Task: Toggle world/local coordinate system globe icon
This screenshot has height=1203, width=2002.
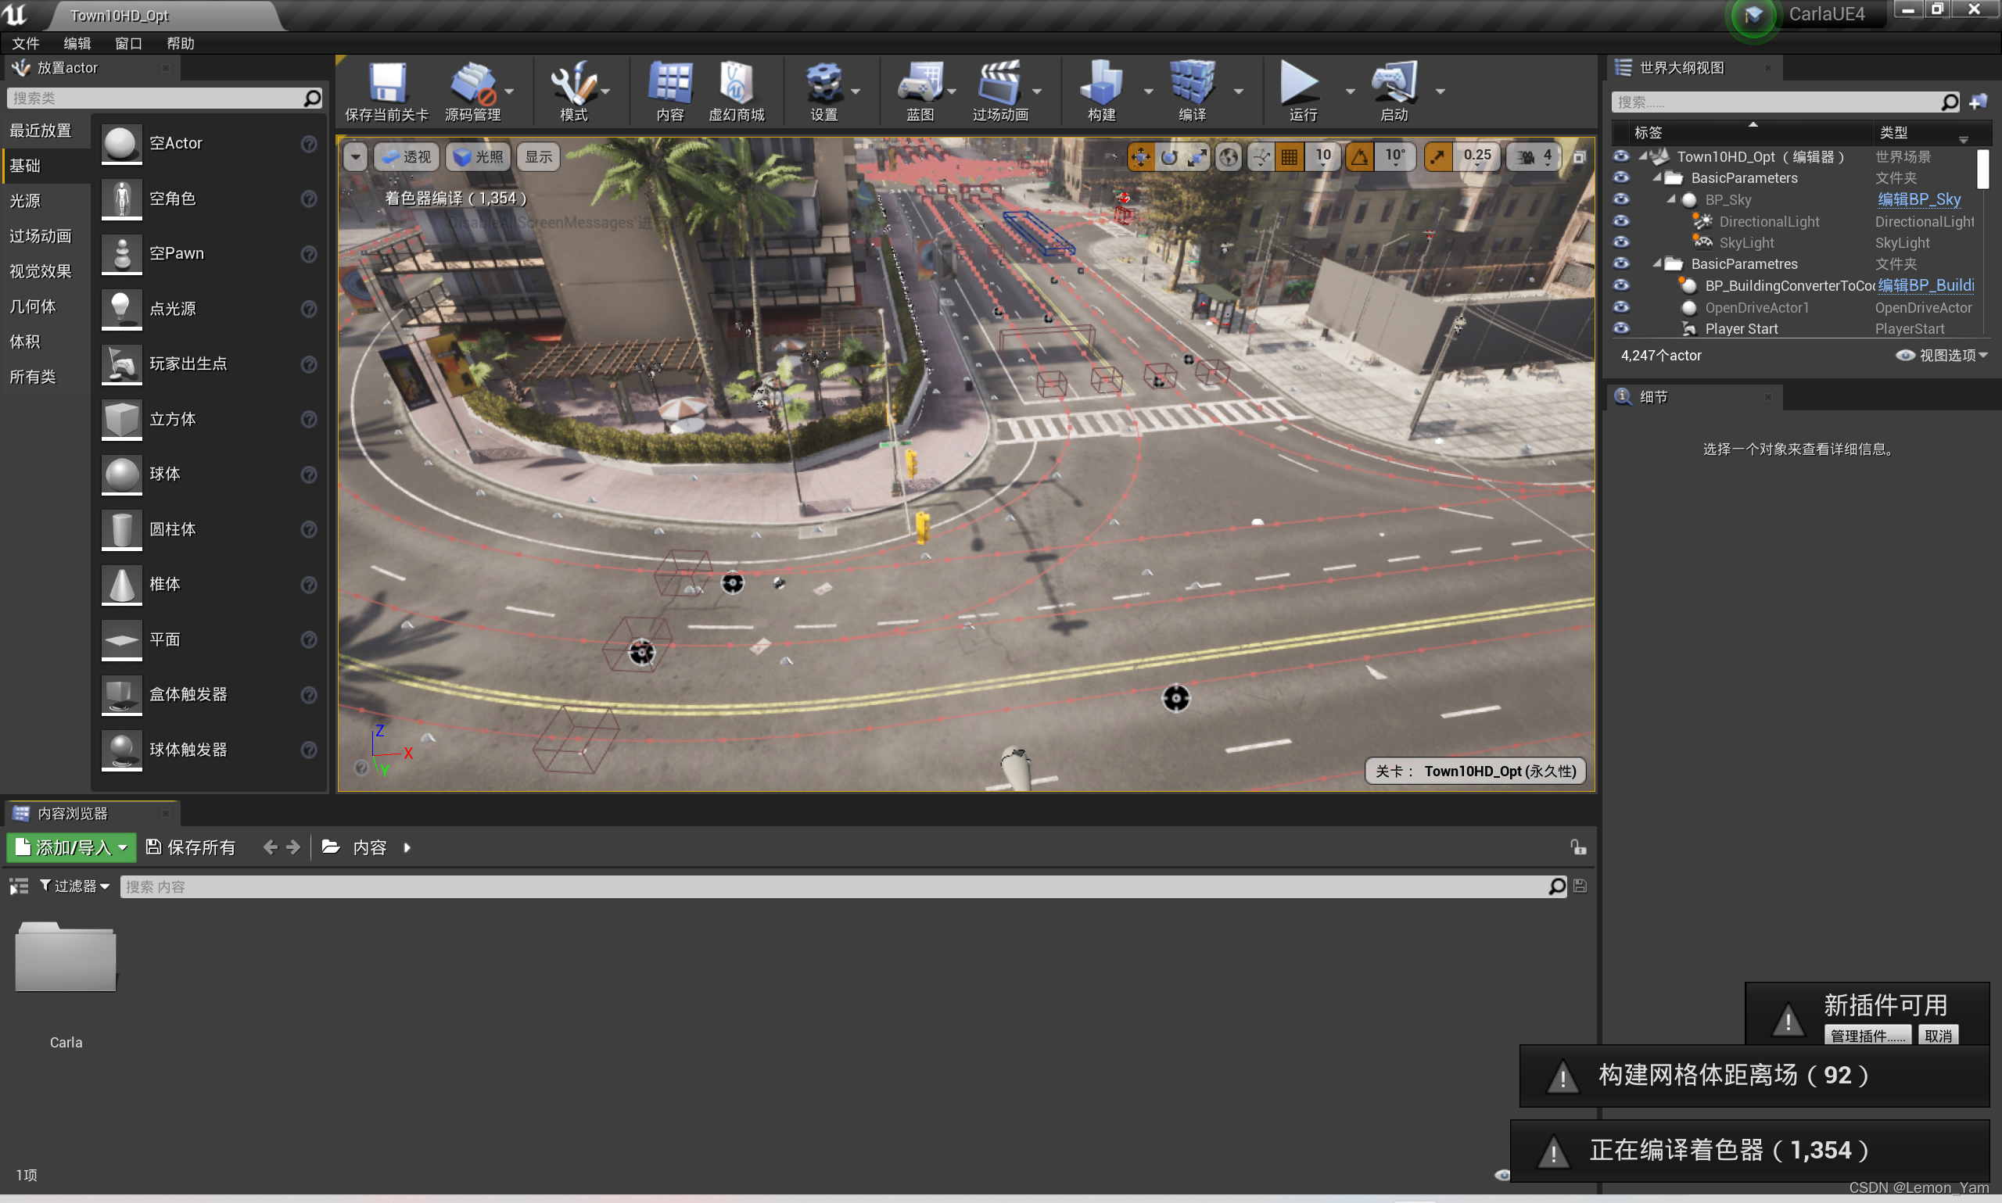Action: point(1229,156)
